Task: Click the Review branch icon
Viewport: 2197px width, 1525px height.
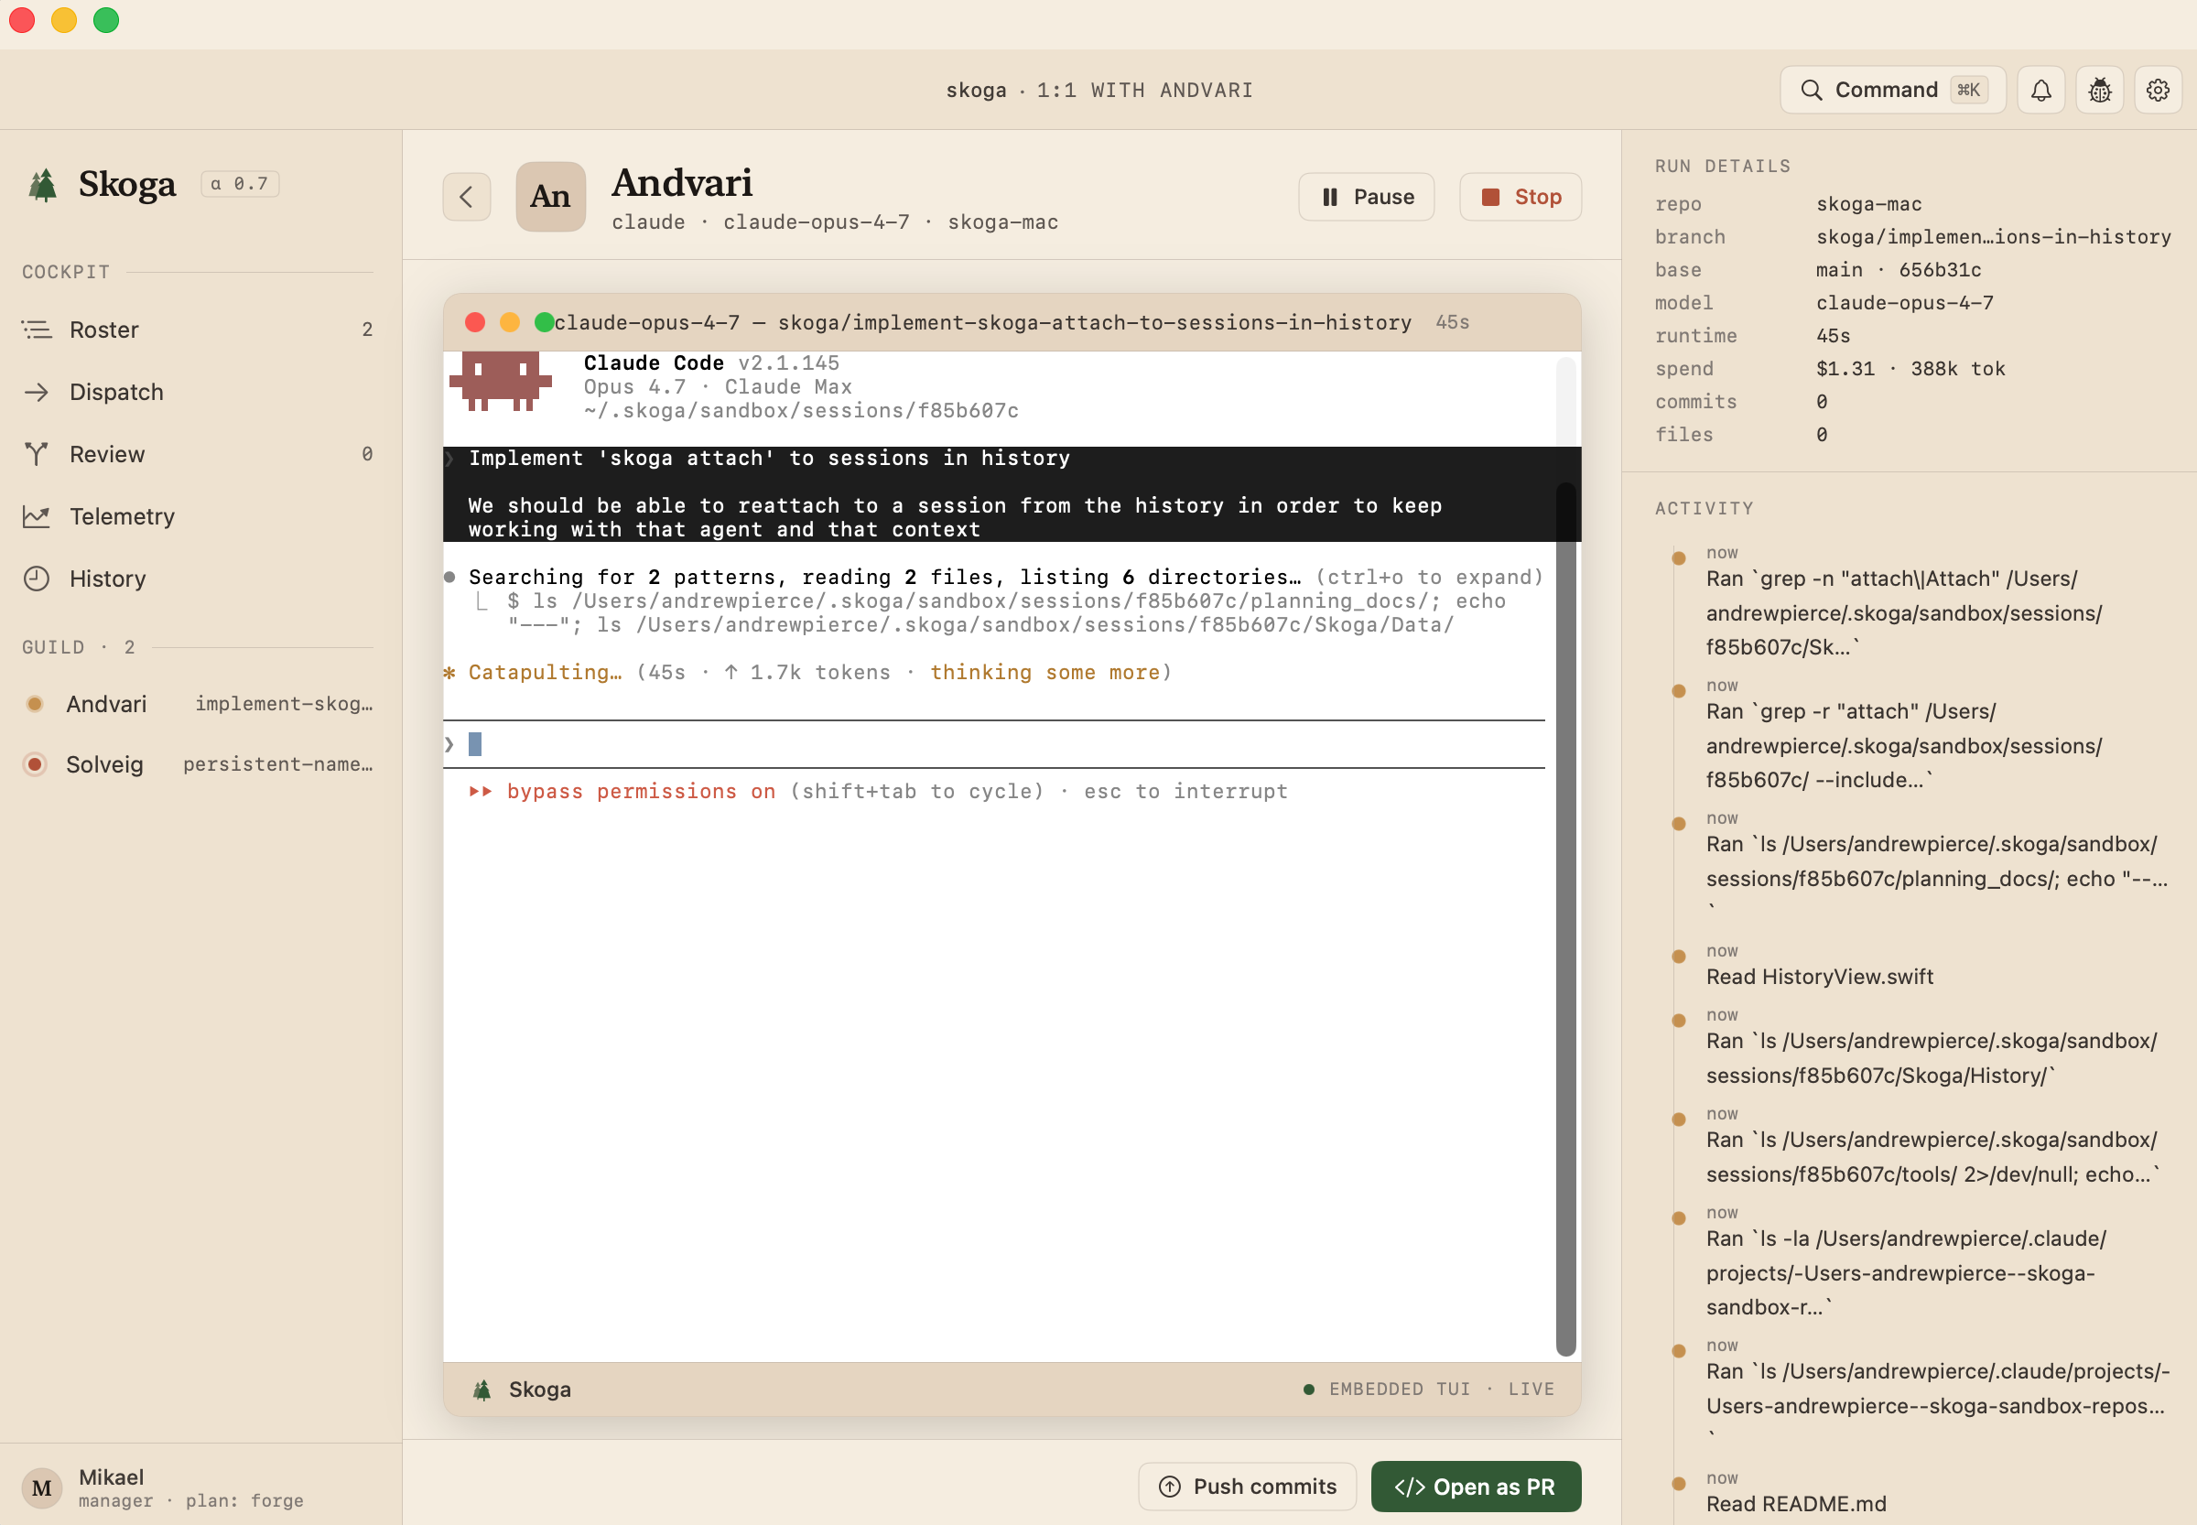Action: [x=37, y=454]
